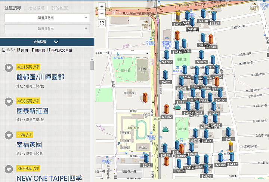Select the $41.73 building marker
This screenshot has height=182, width=269.
(x=206, y=134)
